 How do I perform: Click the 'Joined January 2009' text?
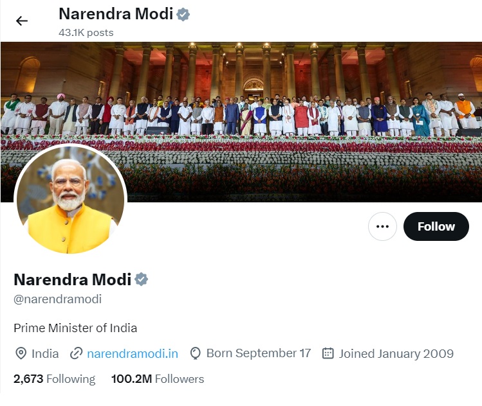[396, 353]
